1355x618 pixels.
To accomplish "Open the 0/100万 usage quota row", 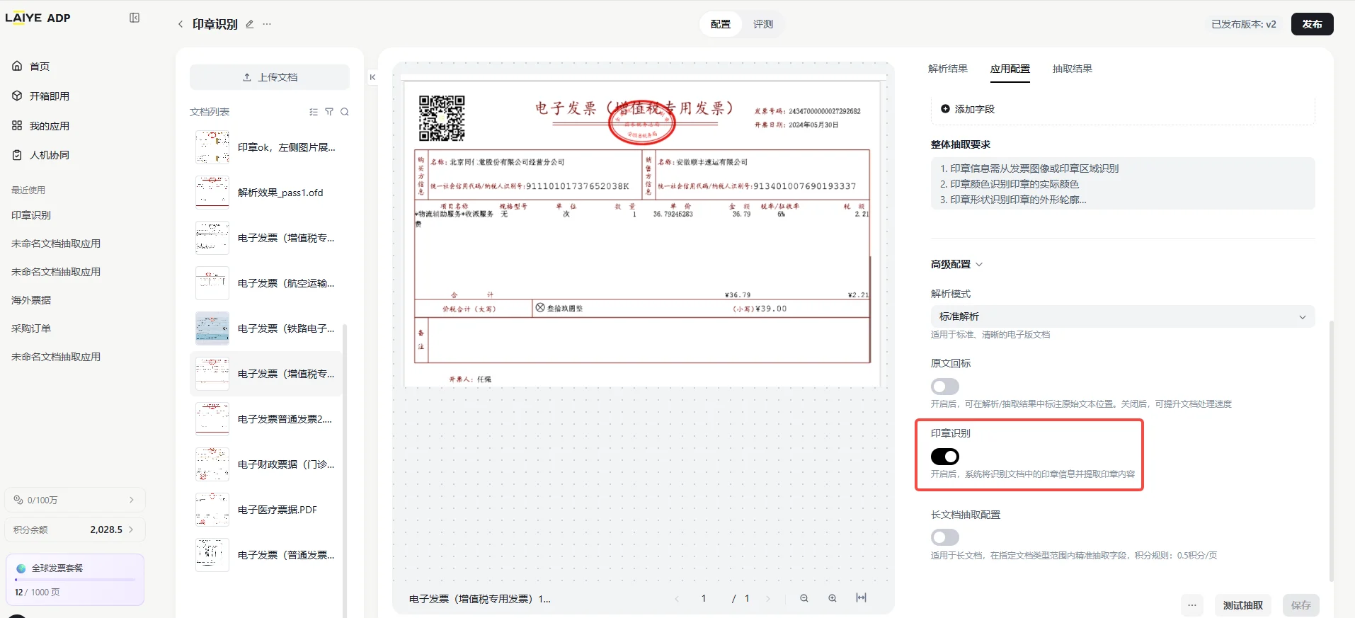I will (x=75, y=500).
